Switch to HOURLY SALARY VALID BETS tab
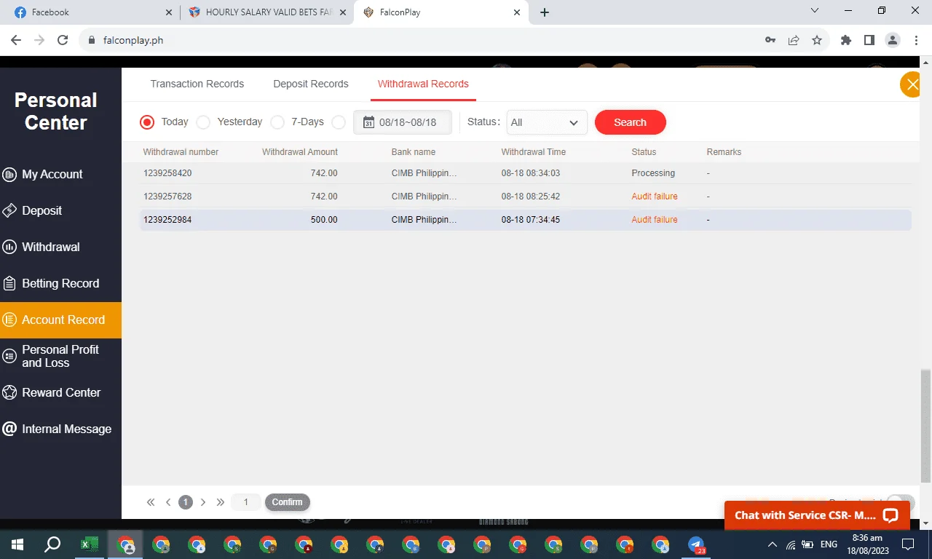This screenshot has width=932, height=559. tap(266, 12)
